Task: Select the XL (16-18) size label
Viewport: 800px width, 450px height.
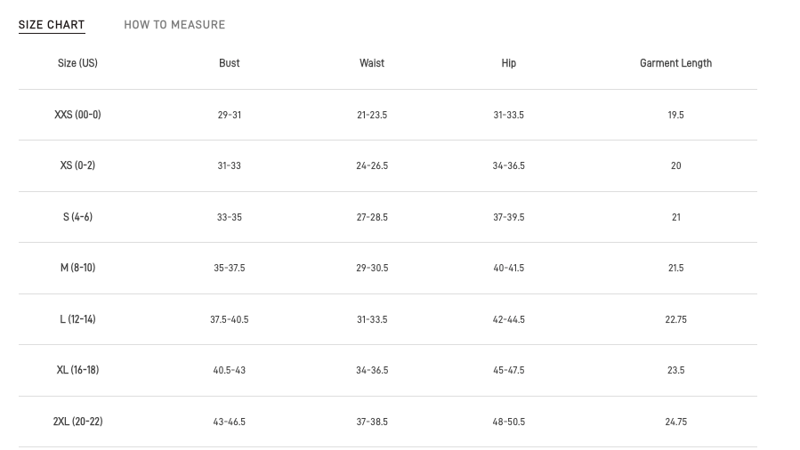Action: (x=77, y=370)
